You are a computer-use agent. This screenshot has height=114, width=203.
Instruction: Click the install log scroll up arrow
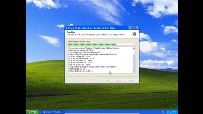point(134,48)
